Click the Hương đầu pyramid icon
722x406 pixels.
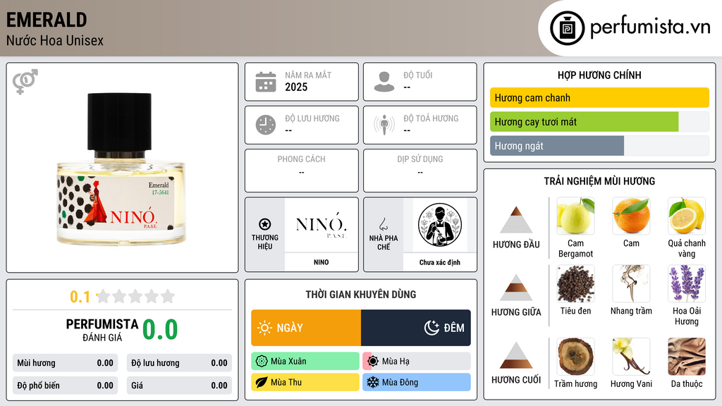(516, 220)
